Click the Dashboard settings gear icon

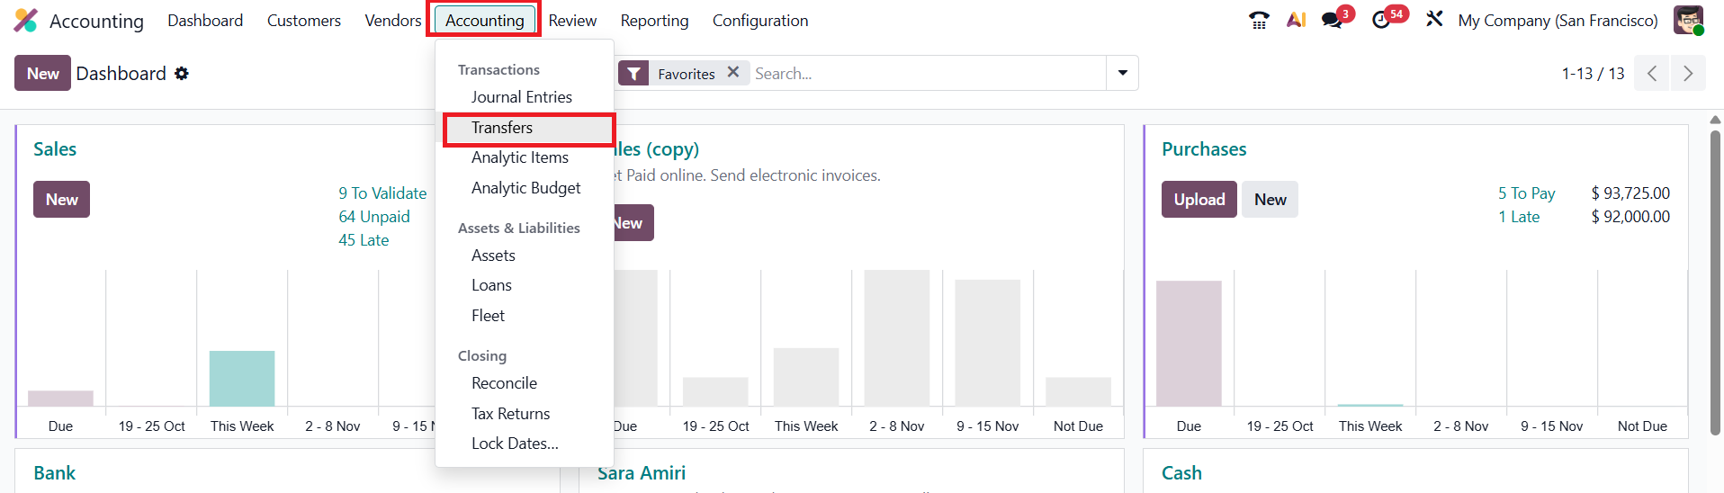pos(182,74)
